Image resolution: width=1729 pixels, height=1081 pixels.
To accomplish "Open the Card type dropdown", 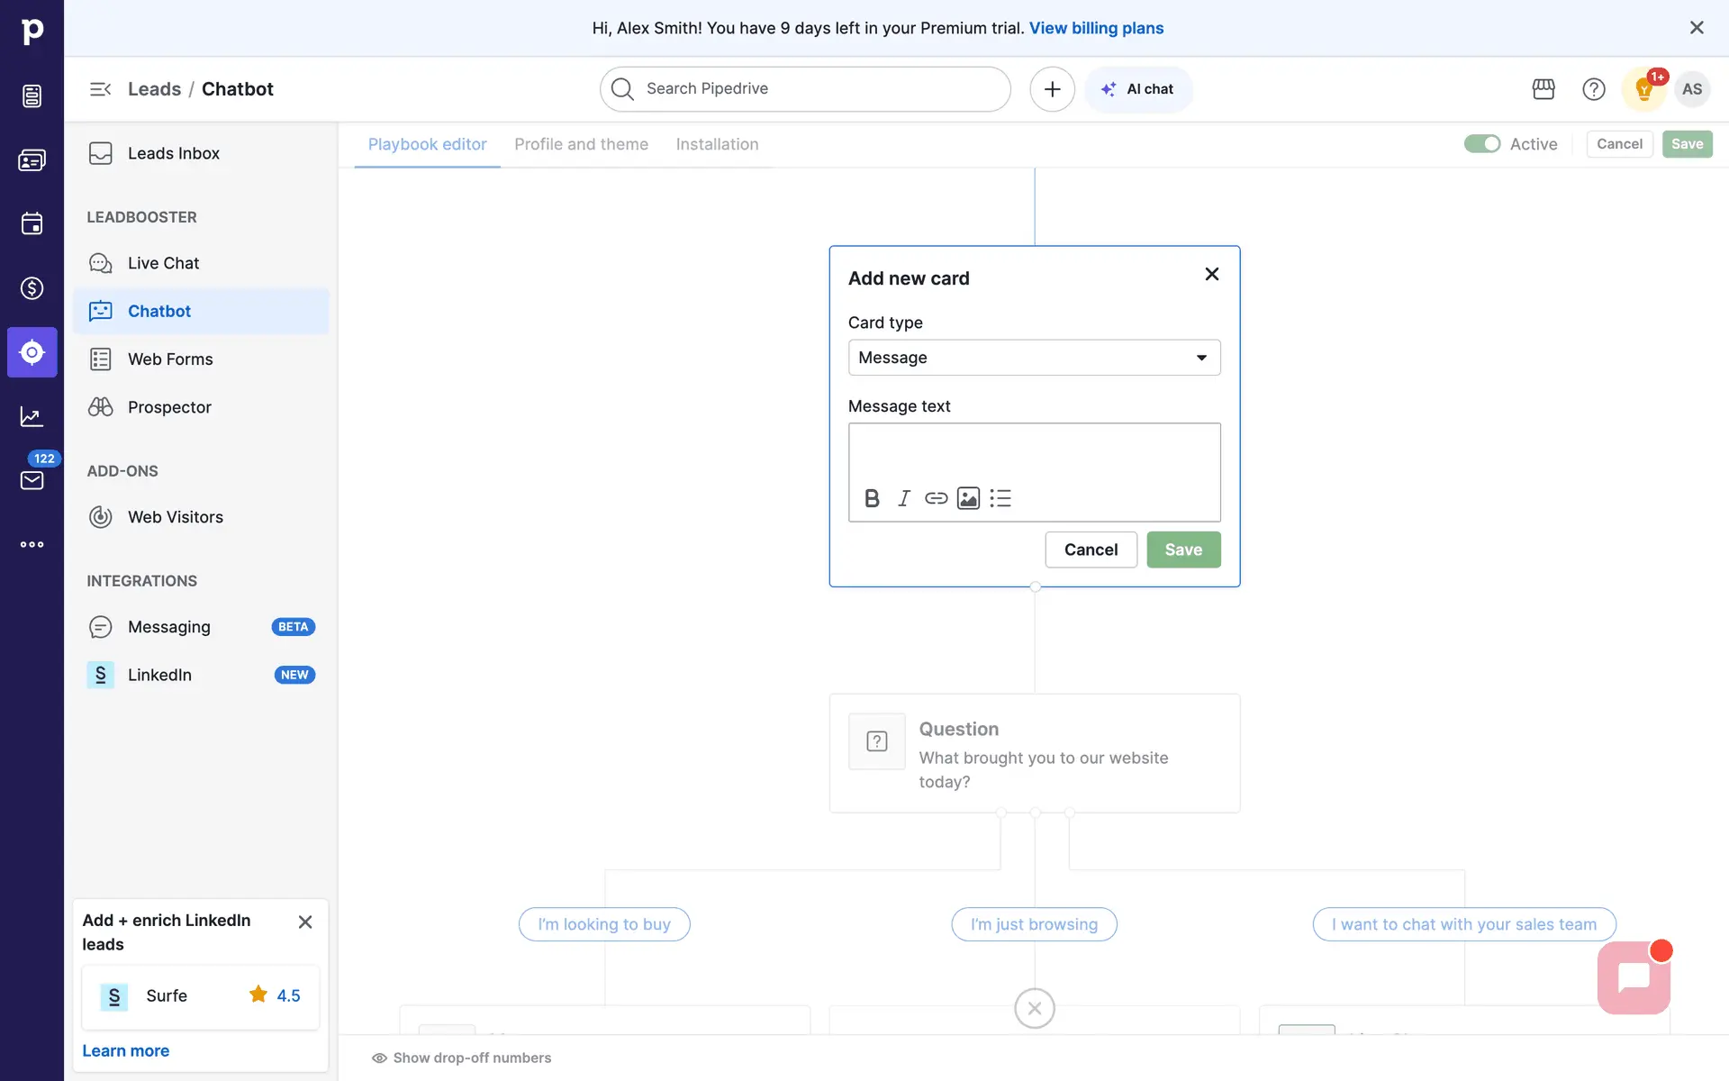I will pyautogui.click(x=1034, y=358).
